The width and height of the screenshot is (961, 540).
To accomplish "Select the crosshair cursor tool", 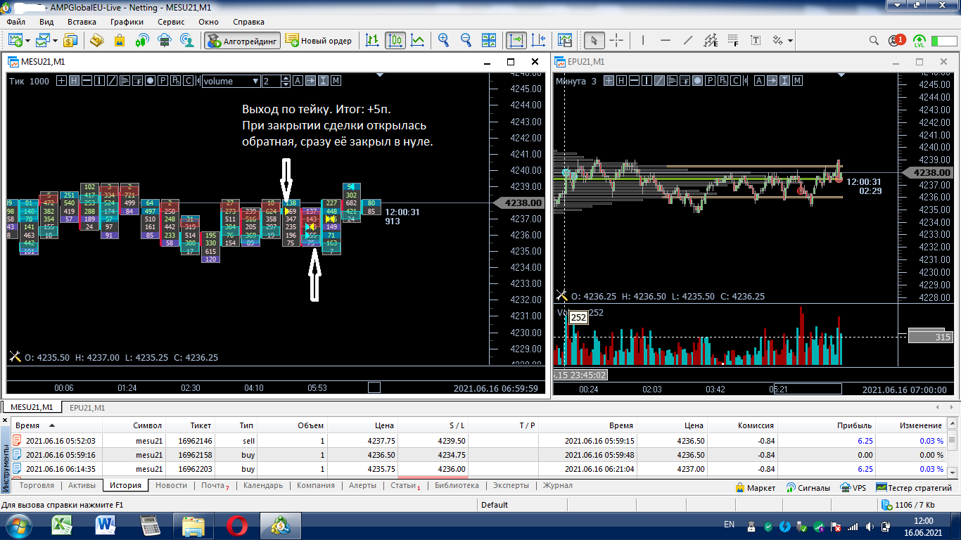I will 616,40.
